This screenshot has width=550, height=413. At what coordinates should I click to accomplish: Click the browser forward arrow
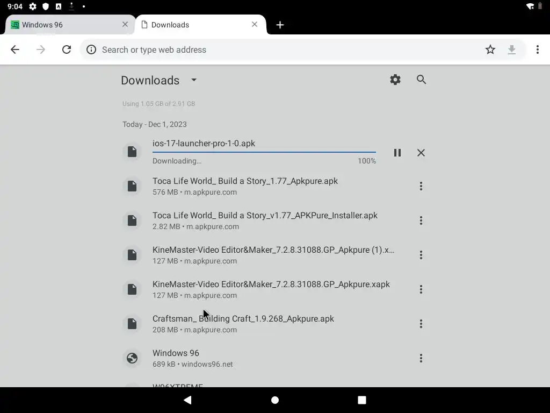click(x=41, y=49)
